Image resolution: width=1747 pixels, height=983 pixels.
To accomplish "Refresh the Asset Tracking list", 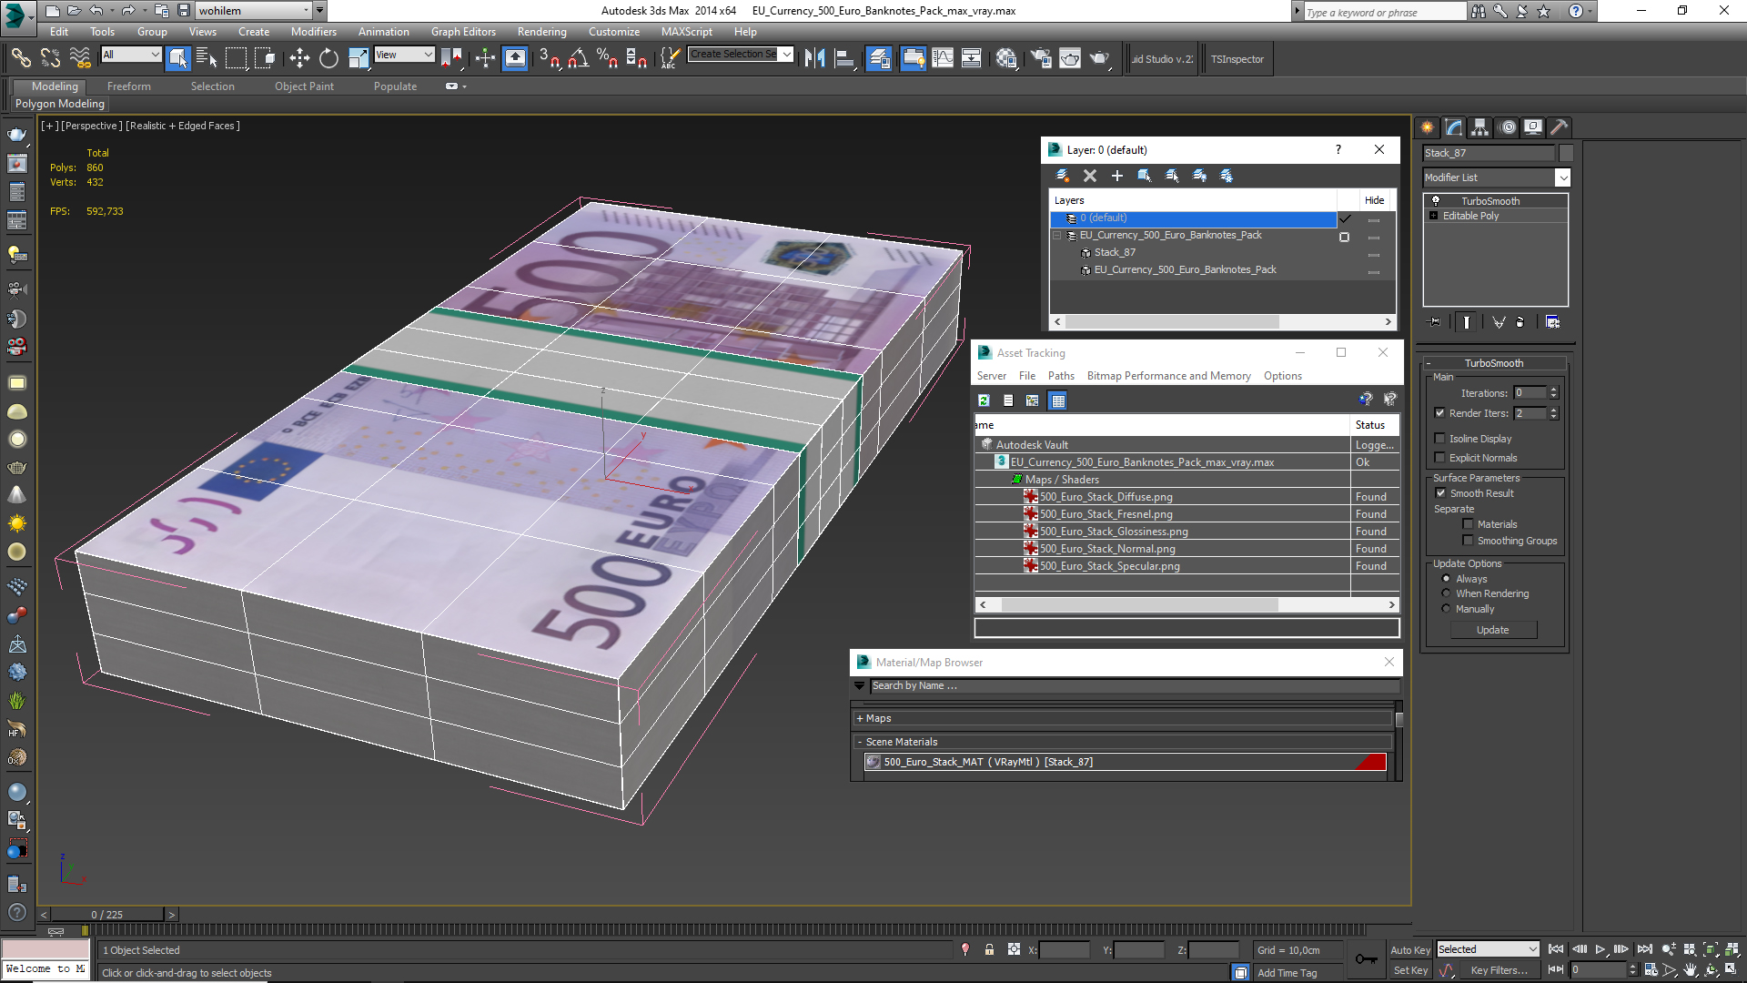I will [x=984, y=400].
